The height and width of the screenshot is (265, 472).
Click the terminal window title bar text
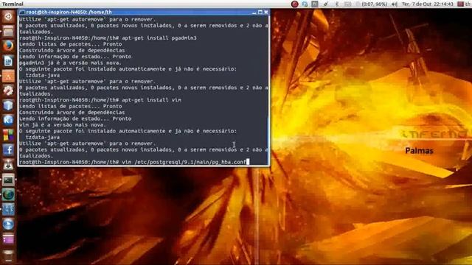(x=69, y=13)
